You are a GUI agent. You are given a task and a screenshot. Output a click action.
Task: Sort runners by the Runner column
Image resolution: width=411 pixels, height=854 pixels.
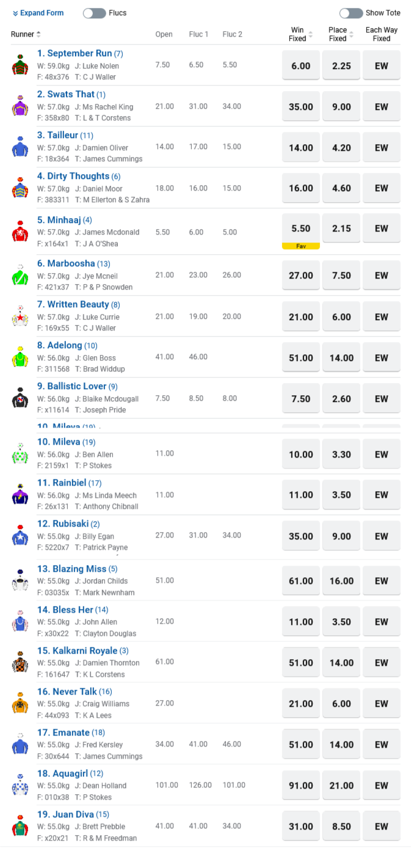click(x=26, y=34)
